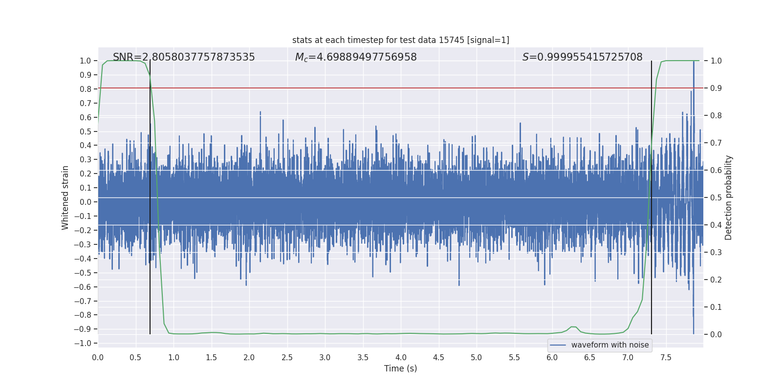Click the 0.9 tick on detection probability axis
The height and width of the screenshot is (391, 782).
click(x=716, y=88)
